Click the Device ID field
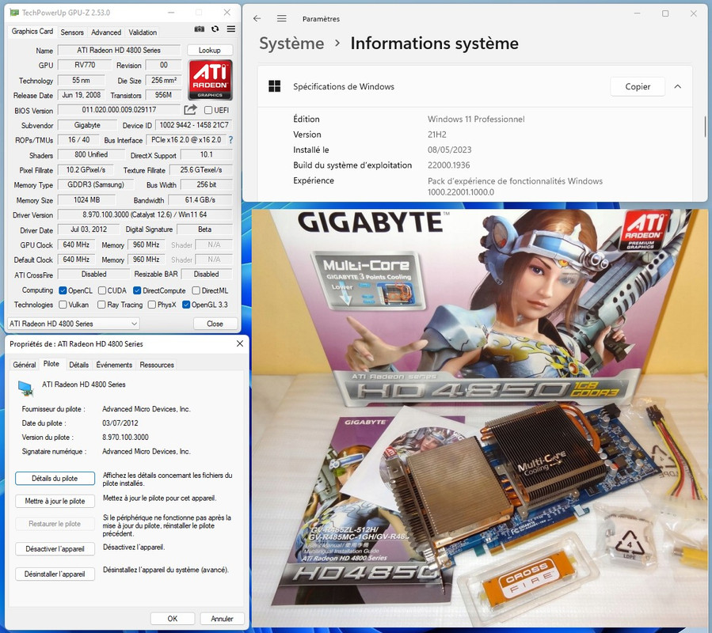712x633 pixels. pos(194,125)
